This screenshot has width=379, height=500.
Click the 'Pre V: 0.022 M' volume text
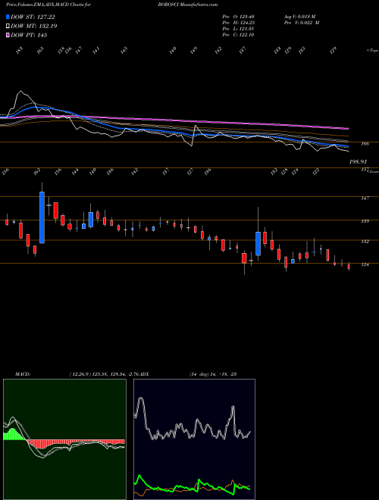(x=302, y=23)
